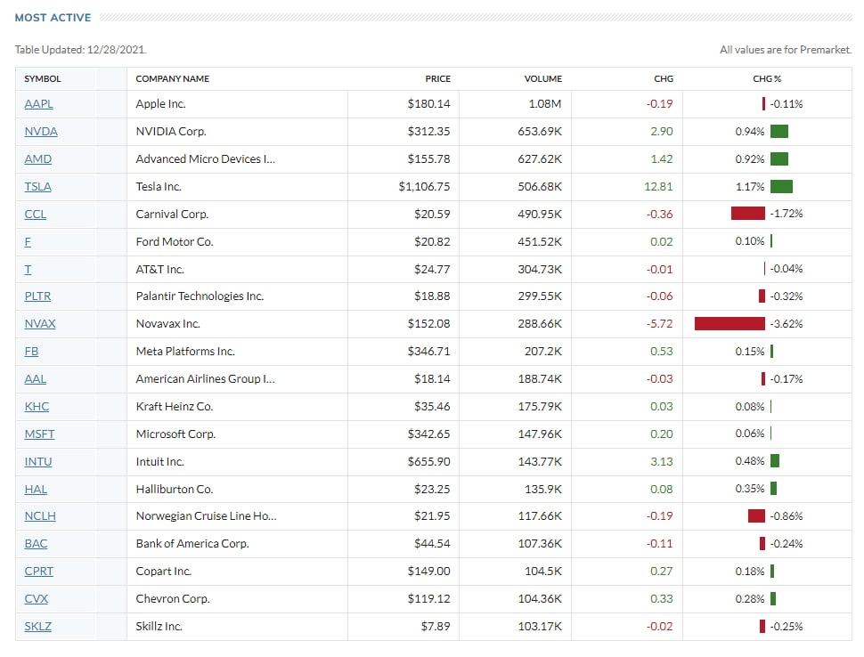Select the 207.2K volume value

pos(542,351)
